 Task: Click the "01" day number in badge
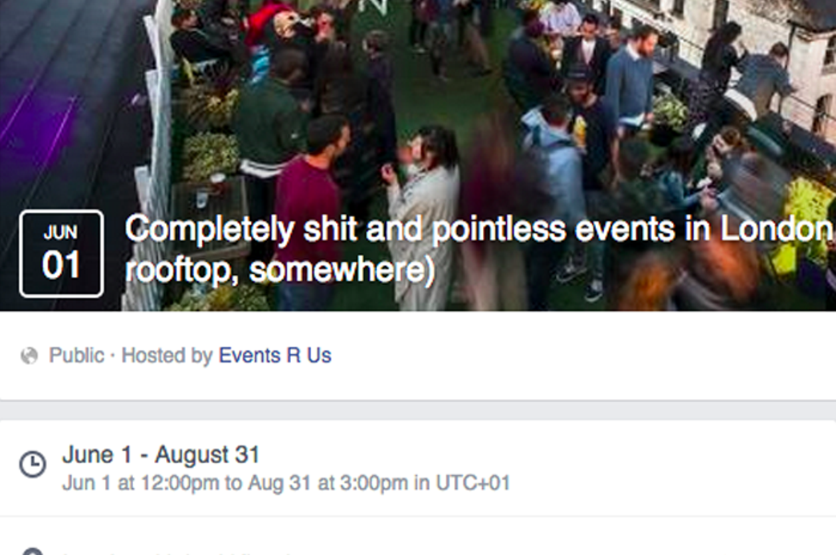coord(62,265)
